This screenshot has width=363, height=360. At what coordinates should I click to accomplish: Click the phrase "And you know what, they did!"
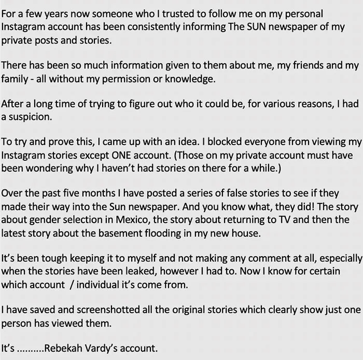tap(248, 206)
